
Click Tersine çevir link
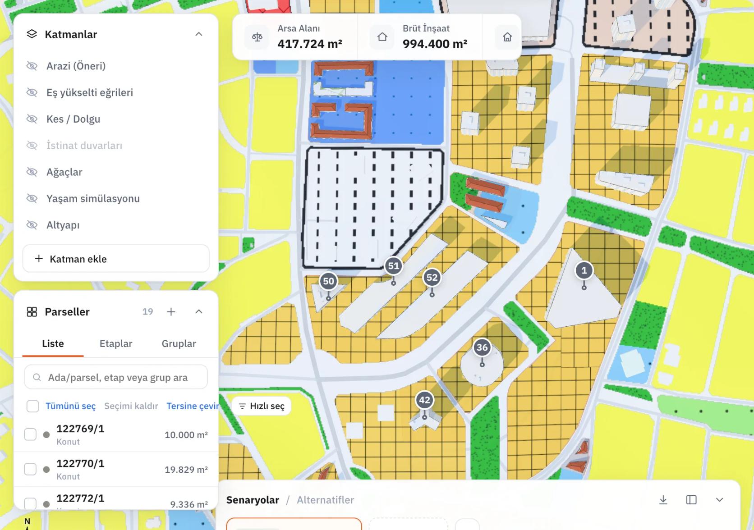pyautogui.click(x=193, y=406)
